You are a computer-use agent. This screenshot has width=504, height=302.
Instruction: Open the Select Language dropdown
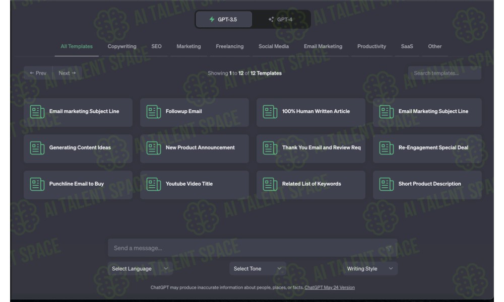140,269
